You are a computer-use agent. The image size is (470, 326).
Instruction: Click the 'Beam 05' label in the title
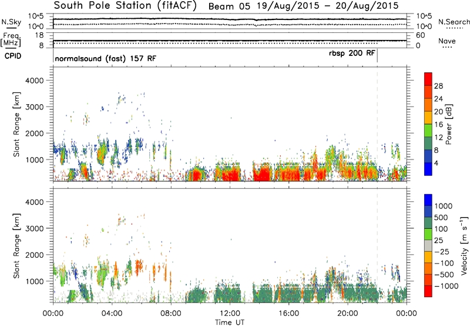[x=229, y=6]
